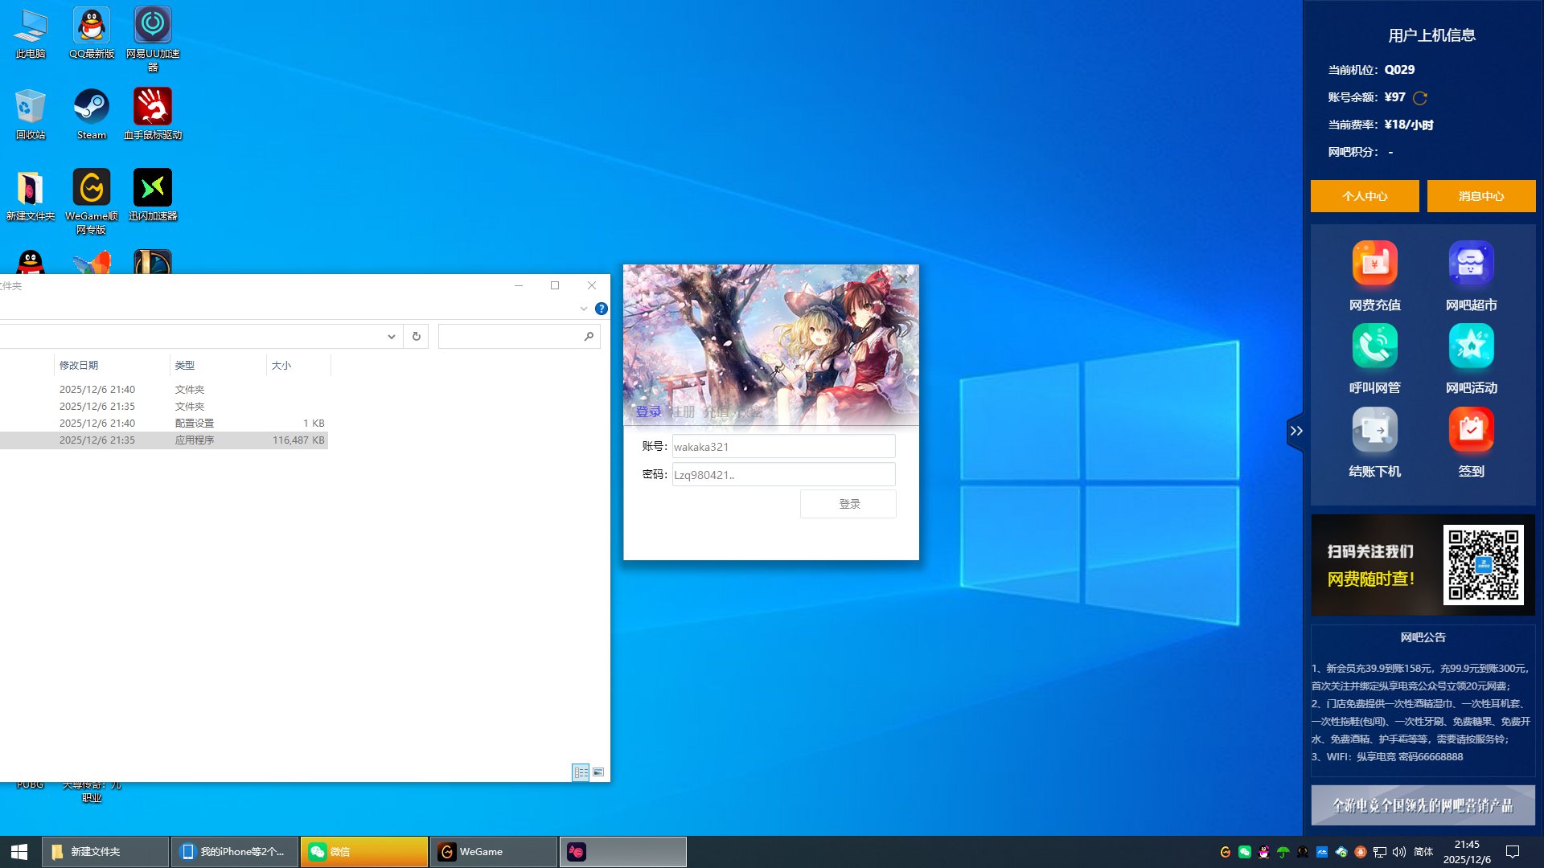Open the 网吧活动 activities icon
Screen dimensions: 1544x868
pos(1471,347)
